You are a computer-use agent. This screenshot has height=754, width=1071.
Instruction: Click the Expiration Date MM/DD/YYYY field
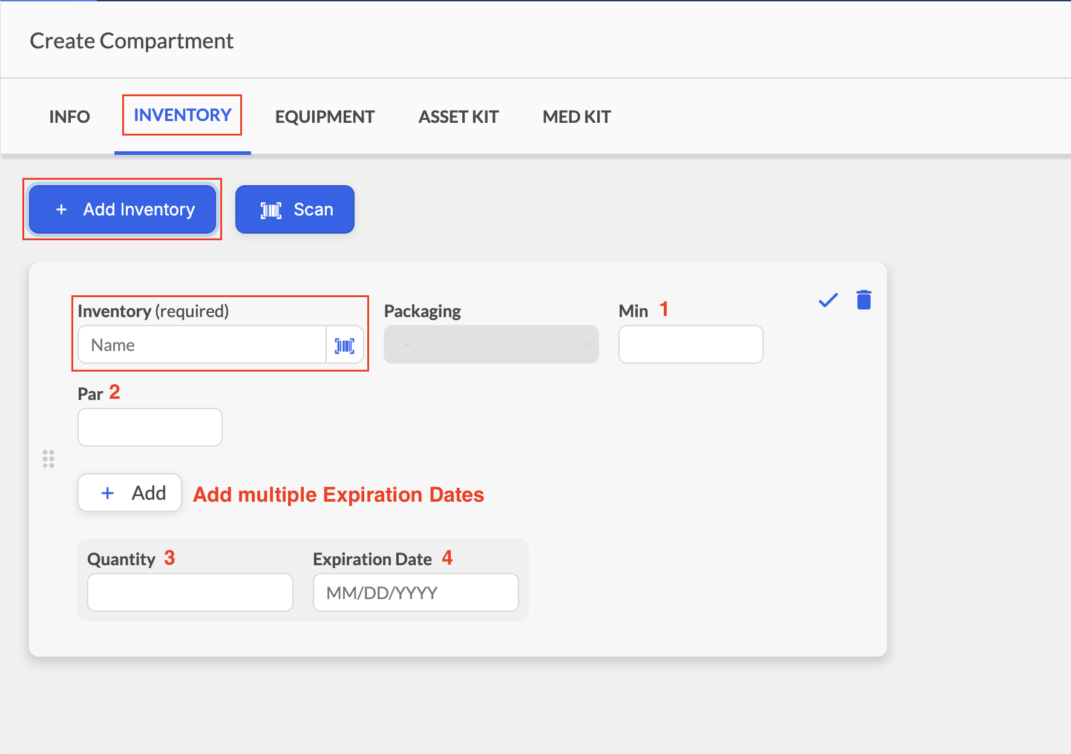pyautogui.click(x=416, y=592)
